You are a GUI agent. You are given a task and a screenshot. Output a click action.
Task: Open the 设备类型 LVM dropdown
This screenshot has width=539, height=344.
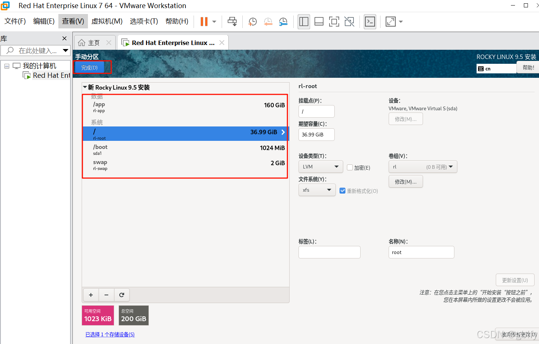point(321,167)
